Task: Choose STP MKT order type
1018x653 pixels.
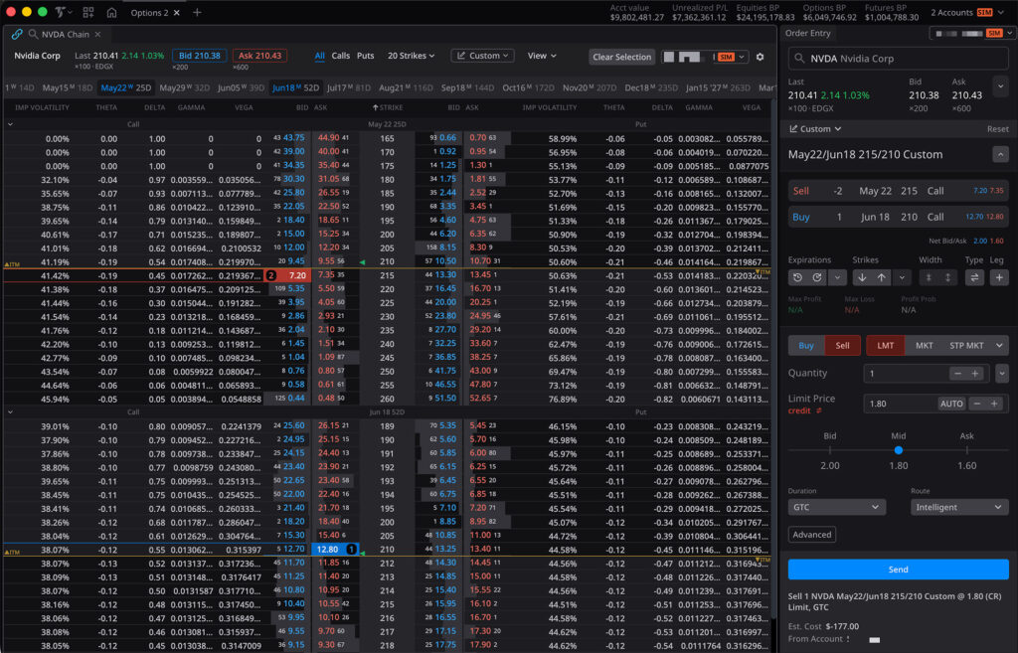Action: 966,345
